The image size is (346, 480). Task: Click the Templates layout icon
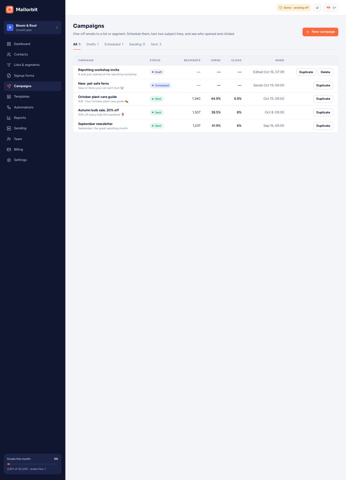[x=9, y=97]
